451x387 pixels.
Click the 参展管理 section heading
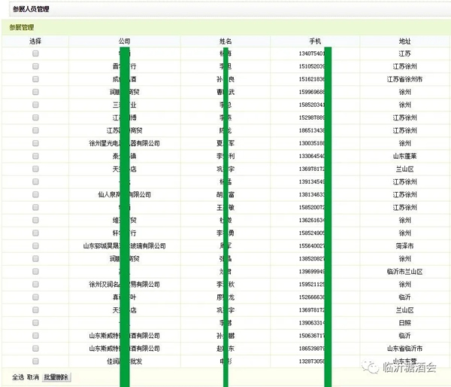[22, 27]
